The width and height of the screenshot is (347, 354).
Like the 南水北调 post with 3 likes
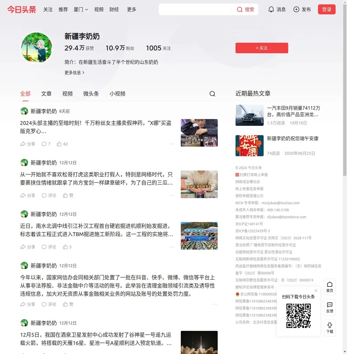pyautogui.click(x=67, y=247)
